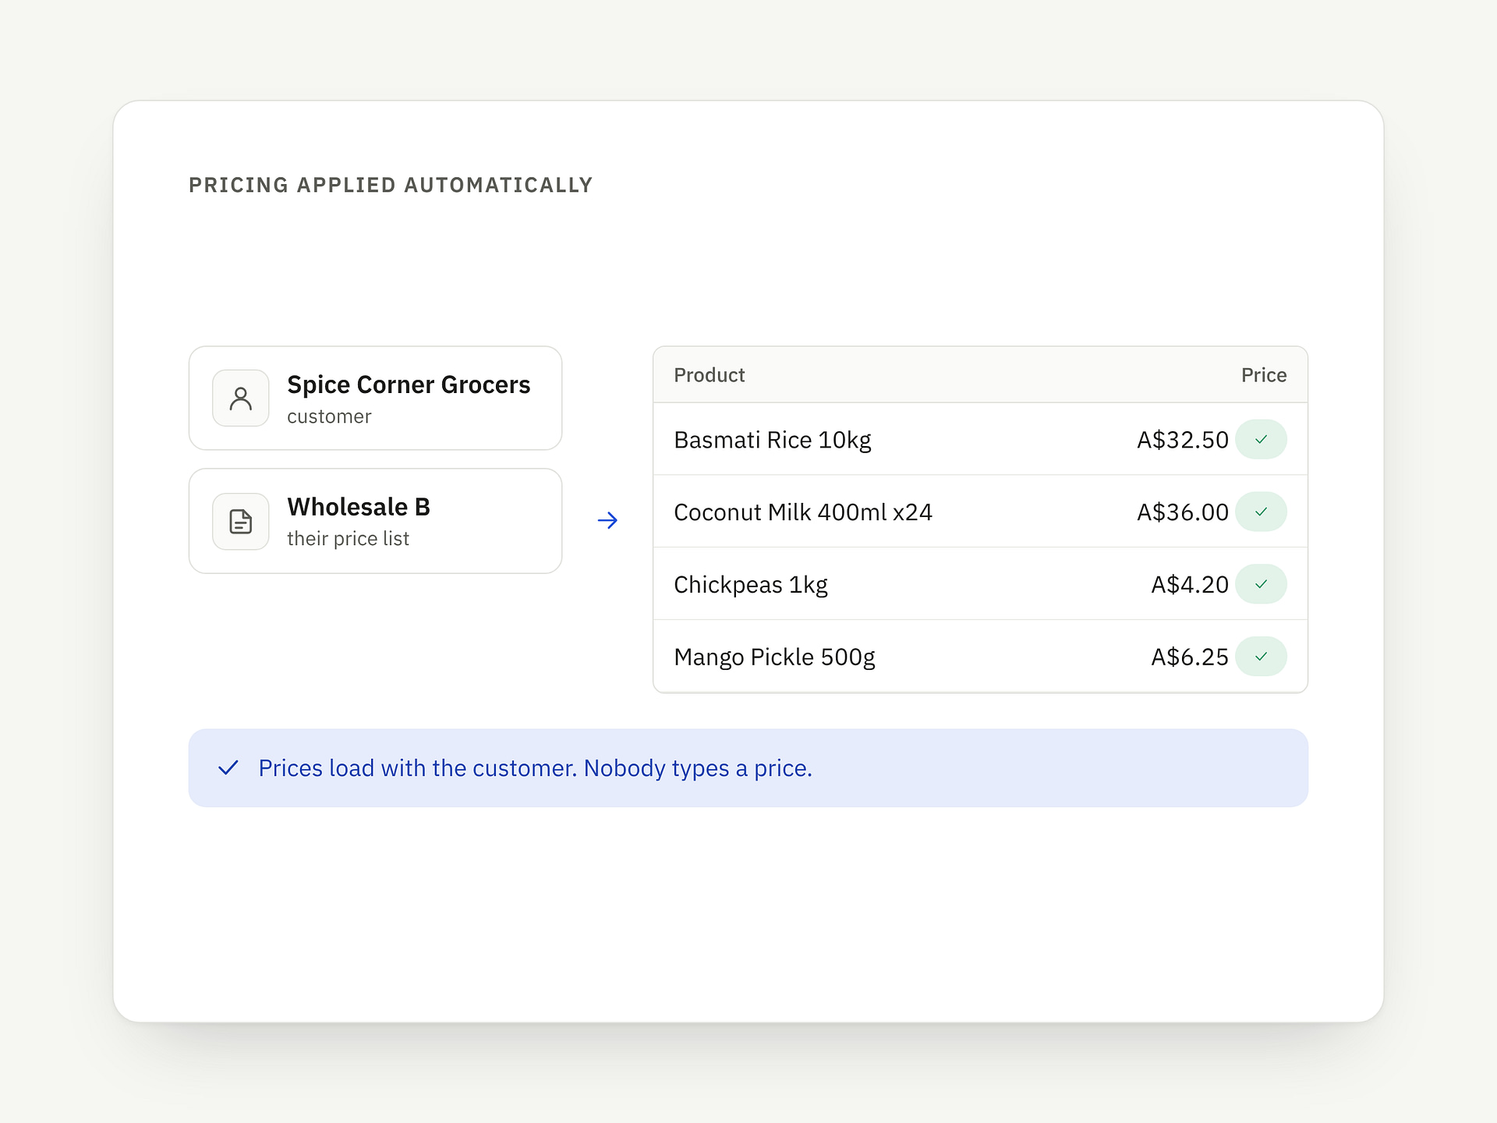Click the check badge for Basmati Rice 10kg
Viewport: 1497px width, 1123px height.
[x=1261, y=439]
